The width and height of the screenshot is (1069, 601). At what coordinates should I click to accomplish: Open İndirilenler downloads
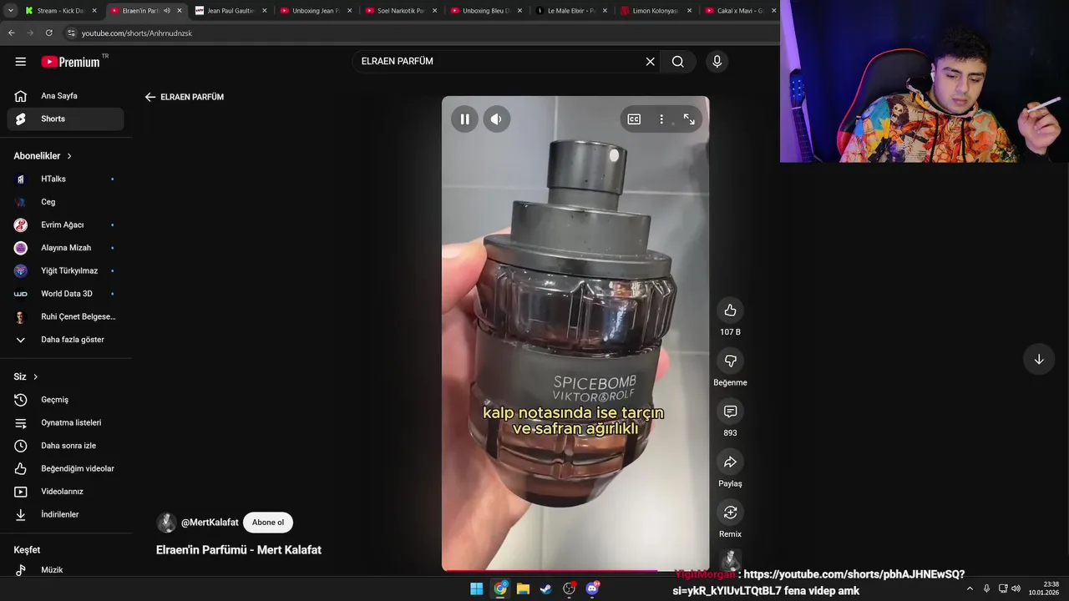point(65,514)
